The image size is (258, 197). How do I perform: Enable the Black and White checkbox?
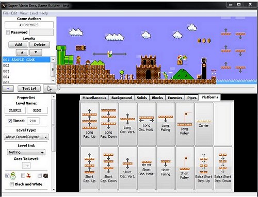(12, 184)
